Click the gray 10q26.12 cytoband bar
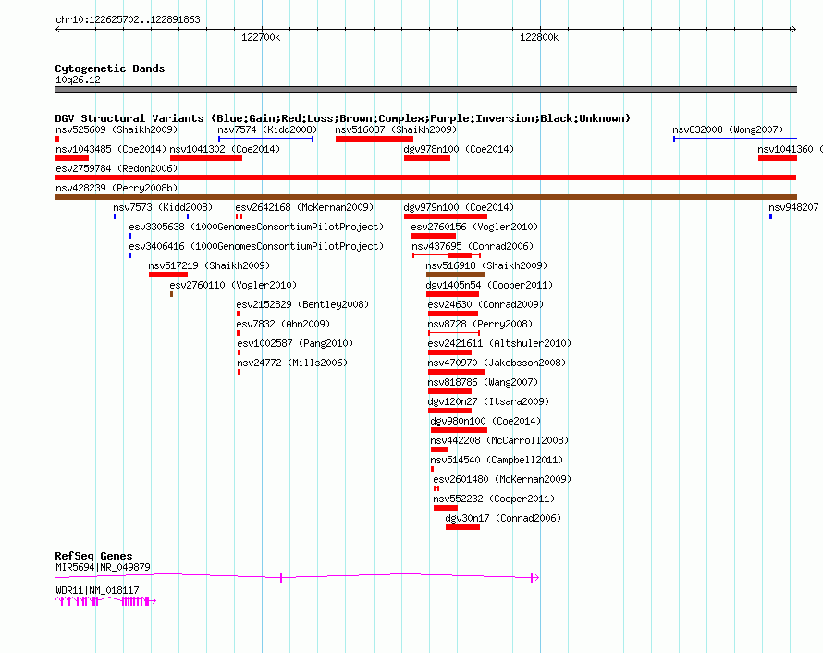Screen dimensions: 823x653 425,90
